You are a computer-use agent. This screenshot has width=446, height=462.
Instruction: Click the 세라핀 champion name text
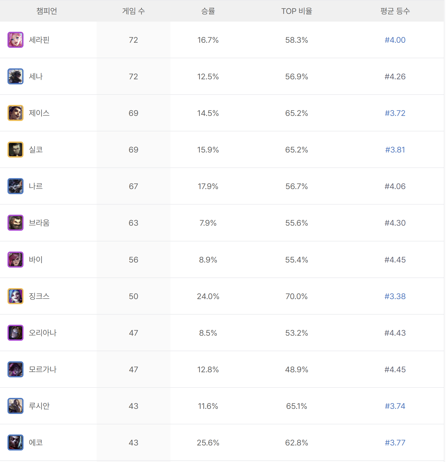point(39,40)
